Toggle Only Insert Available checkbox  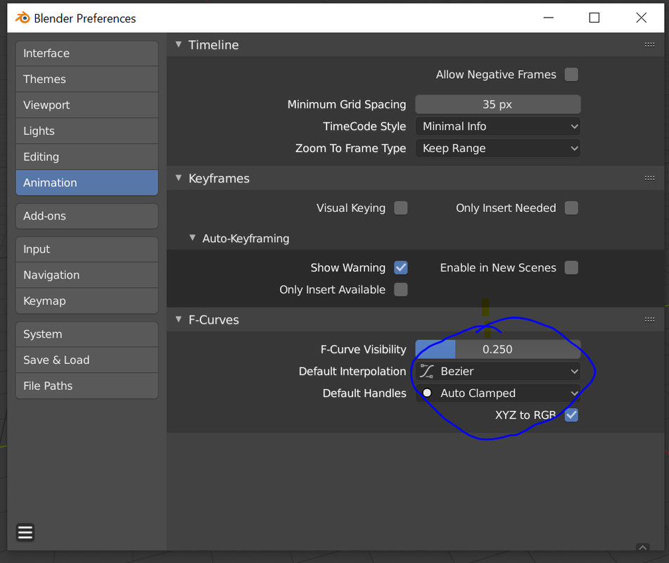401,290
